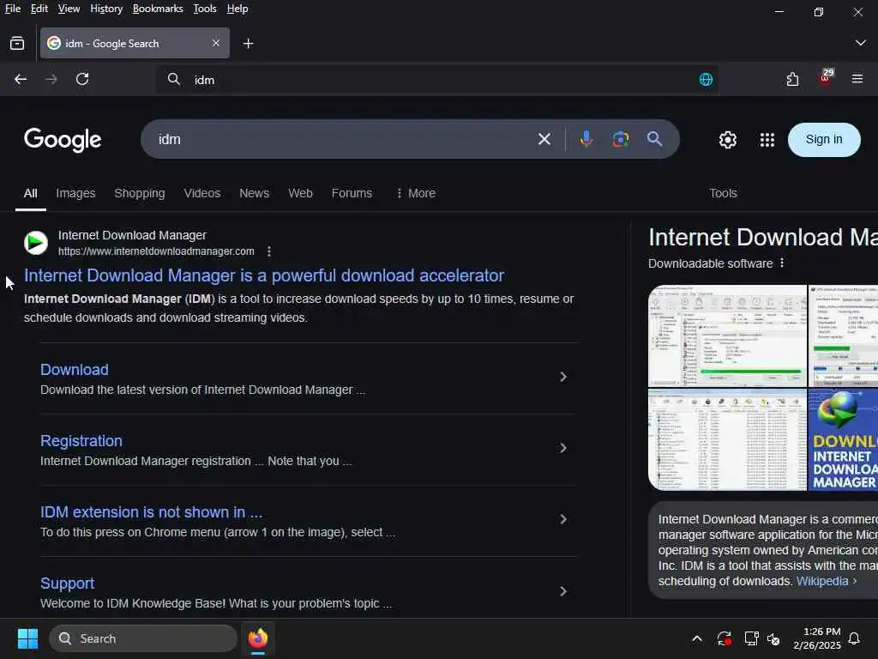The width and height of the screenshot is (878, 659).
Task: Open three-dot options beside internetdownloadmanager.com URL
Action: pyautogui.click(x=268, y=251)
